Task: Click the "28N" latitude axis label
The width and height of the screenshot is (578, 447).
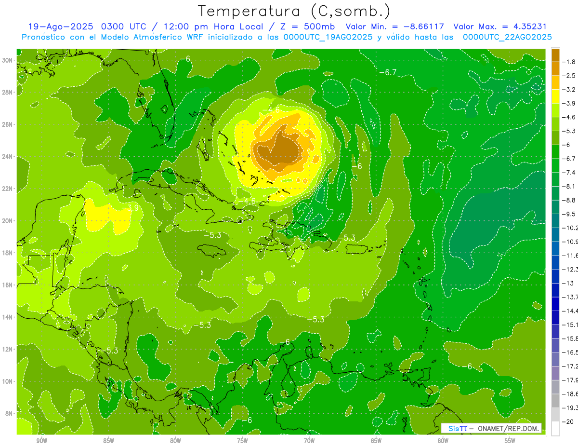Action: 7,92
